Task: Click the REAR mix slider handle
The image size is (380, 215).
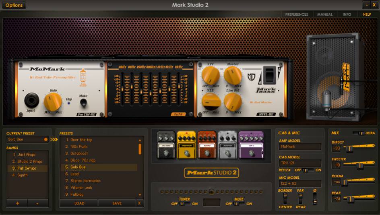Action: pyautogui.click(x=351, y=199)
